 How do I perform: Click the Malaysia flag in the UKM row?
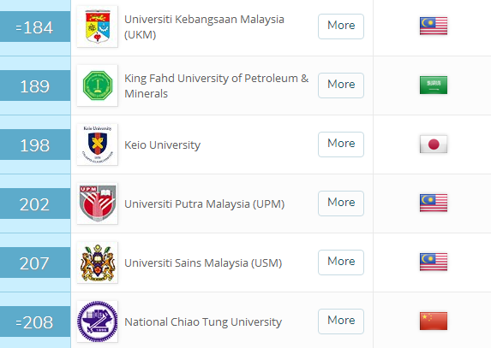[434, 26]
